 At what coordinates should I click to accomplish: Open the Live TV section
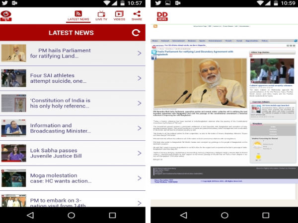pos(101,15)
